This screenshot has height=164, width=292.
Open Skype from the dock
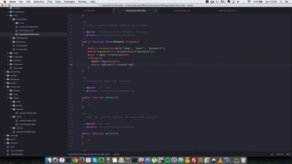95,160
